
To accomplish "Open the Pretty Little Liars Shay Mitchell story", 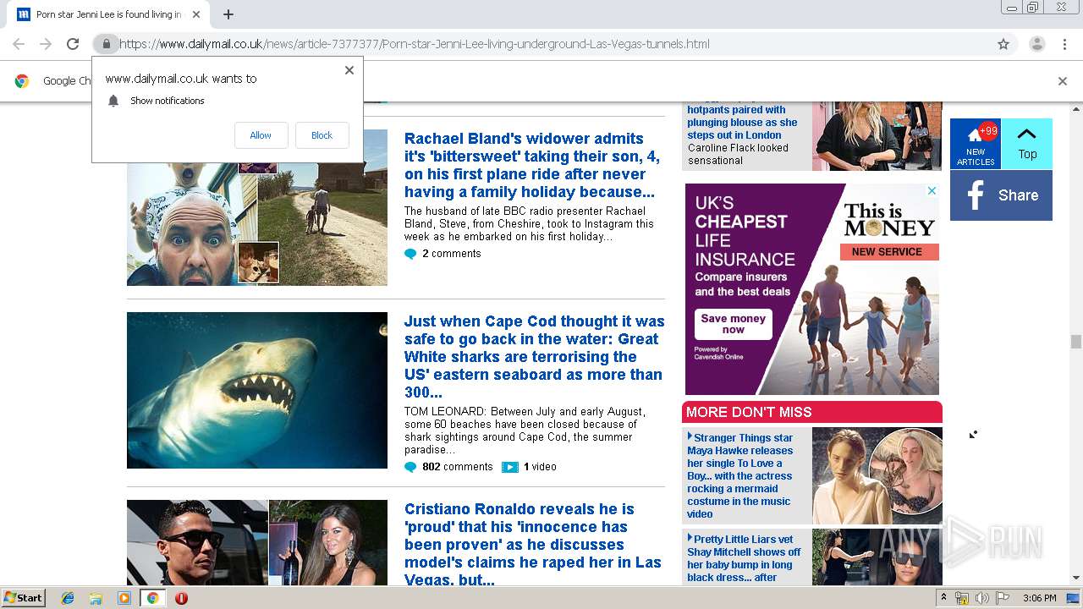I will [745, 558].
